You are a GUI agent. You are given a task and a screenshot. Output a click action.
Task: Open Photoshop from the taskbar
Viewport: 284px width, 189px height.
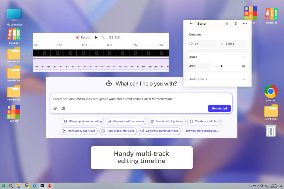[x=42, y=186]
